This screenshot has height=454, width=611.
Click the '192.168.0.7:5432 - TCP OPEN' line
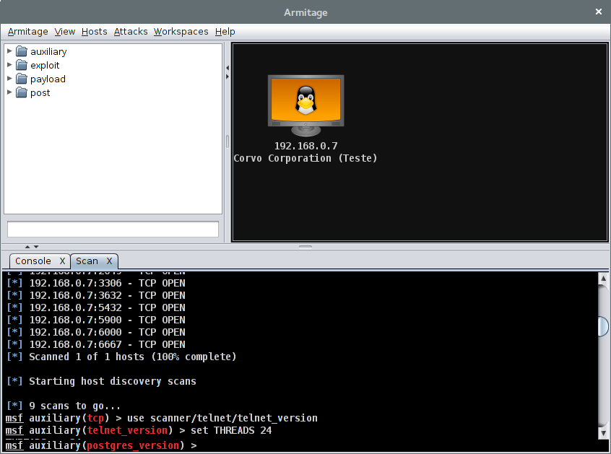(96, 307)
